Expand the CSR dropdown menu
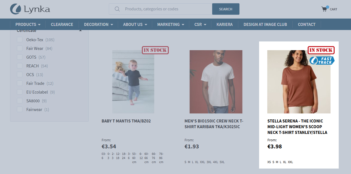Screen dimensions: 351x174 200,24
